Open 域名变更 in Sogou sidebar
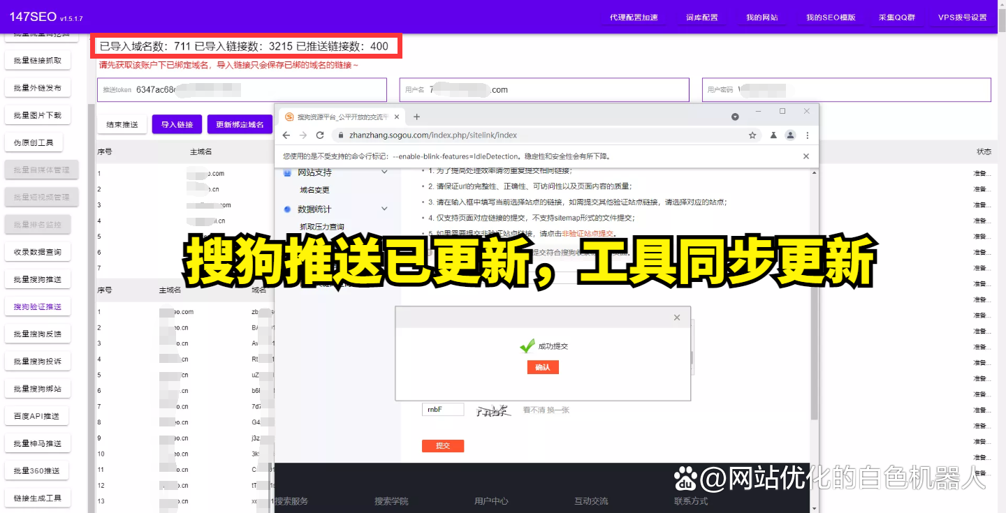The image size is (1006, 513). [314, 190]
